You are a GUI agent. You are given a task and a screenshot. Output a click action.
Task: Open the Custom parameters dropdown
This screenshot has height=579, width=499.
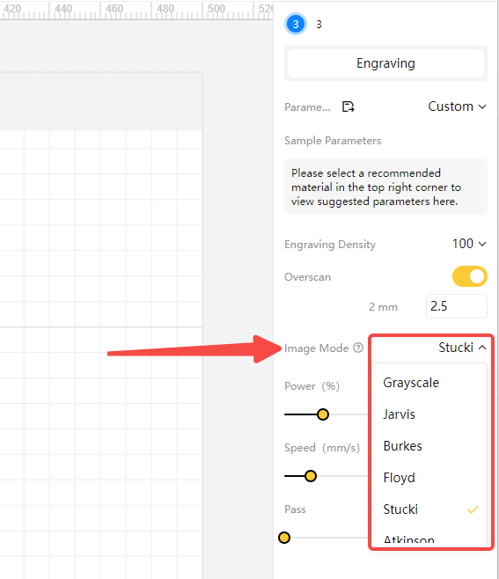click(458, 106)
